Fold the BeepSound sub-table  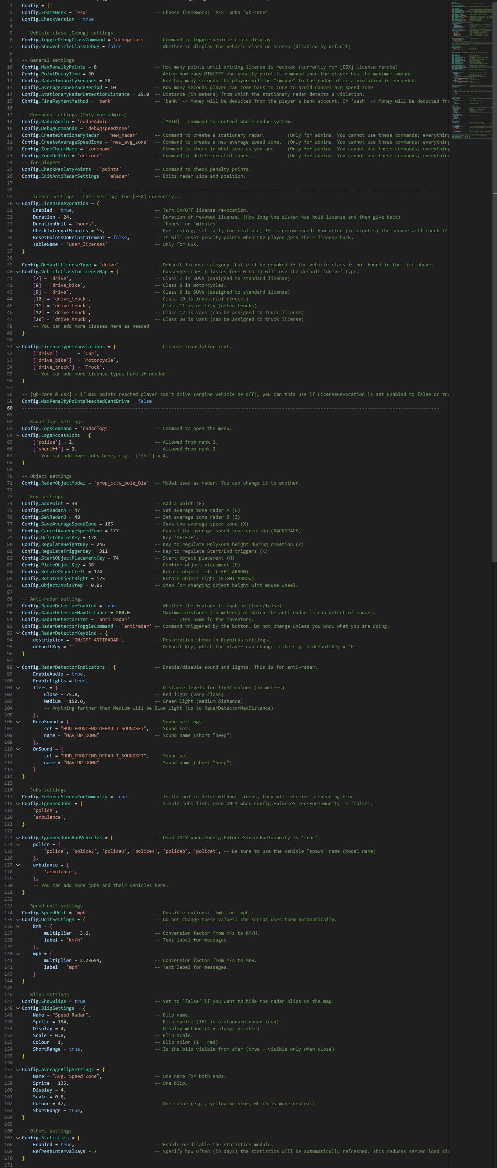click(x=18, y=721)
